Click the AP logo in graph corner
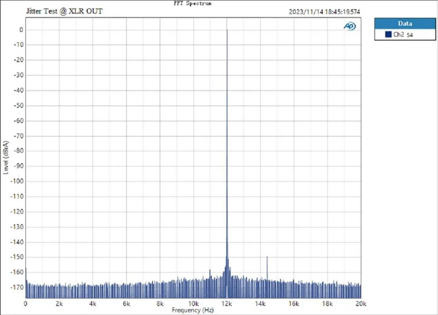The image size is (438, 315). point(349,26)
